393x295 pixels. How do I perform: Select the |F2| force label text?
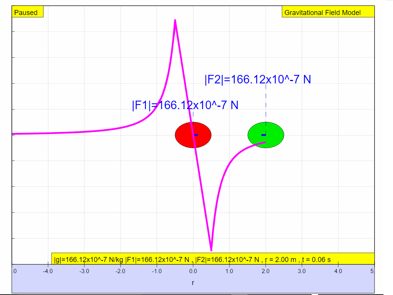[258, 80]
